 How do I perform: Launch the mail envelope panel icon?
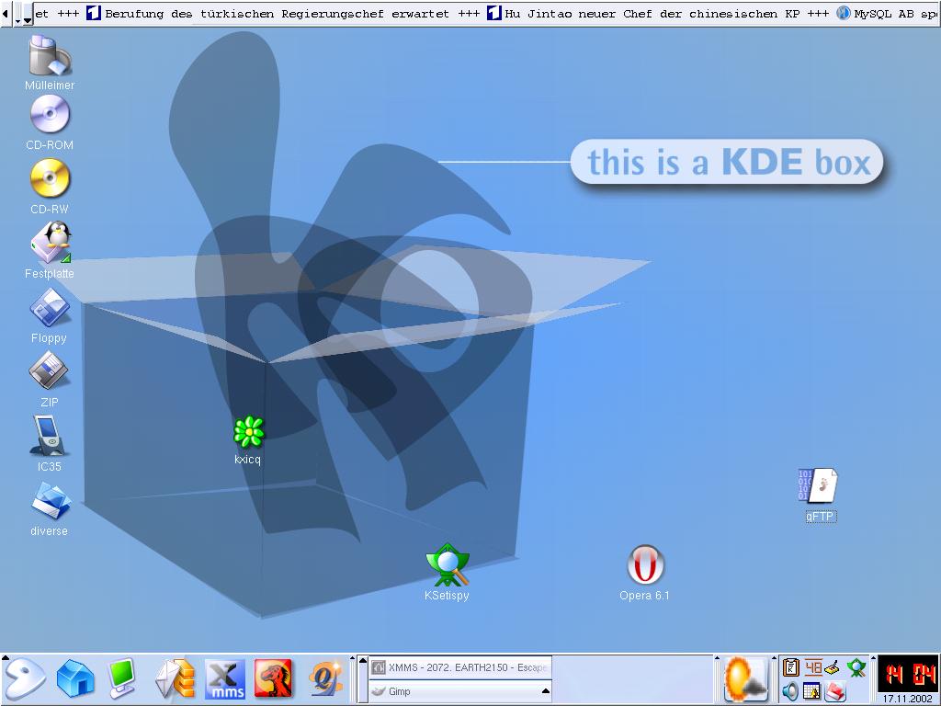pyautogui.click(x=175, y=679)
